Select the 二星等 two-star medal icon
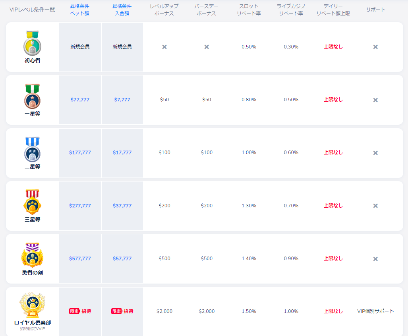This screenshot has height=336, width=408. (x=32, y=149)
